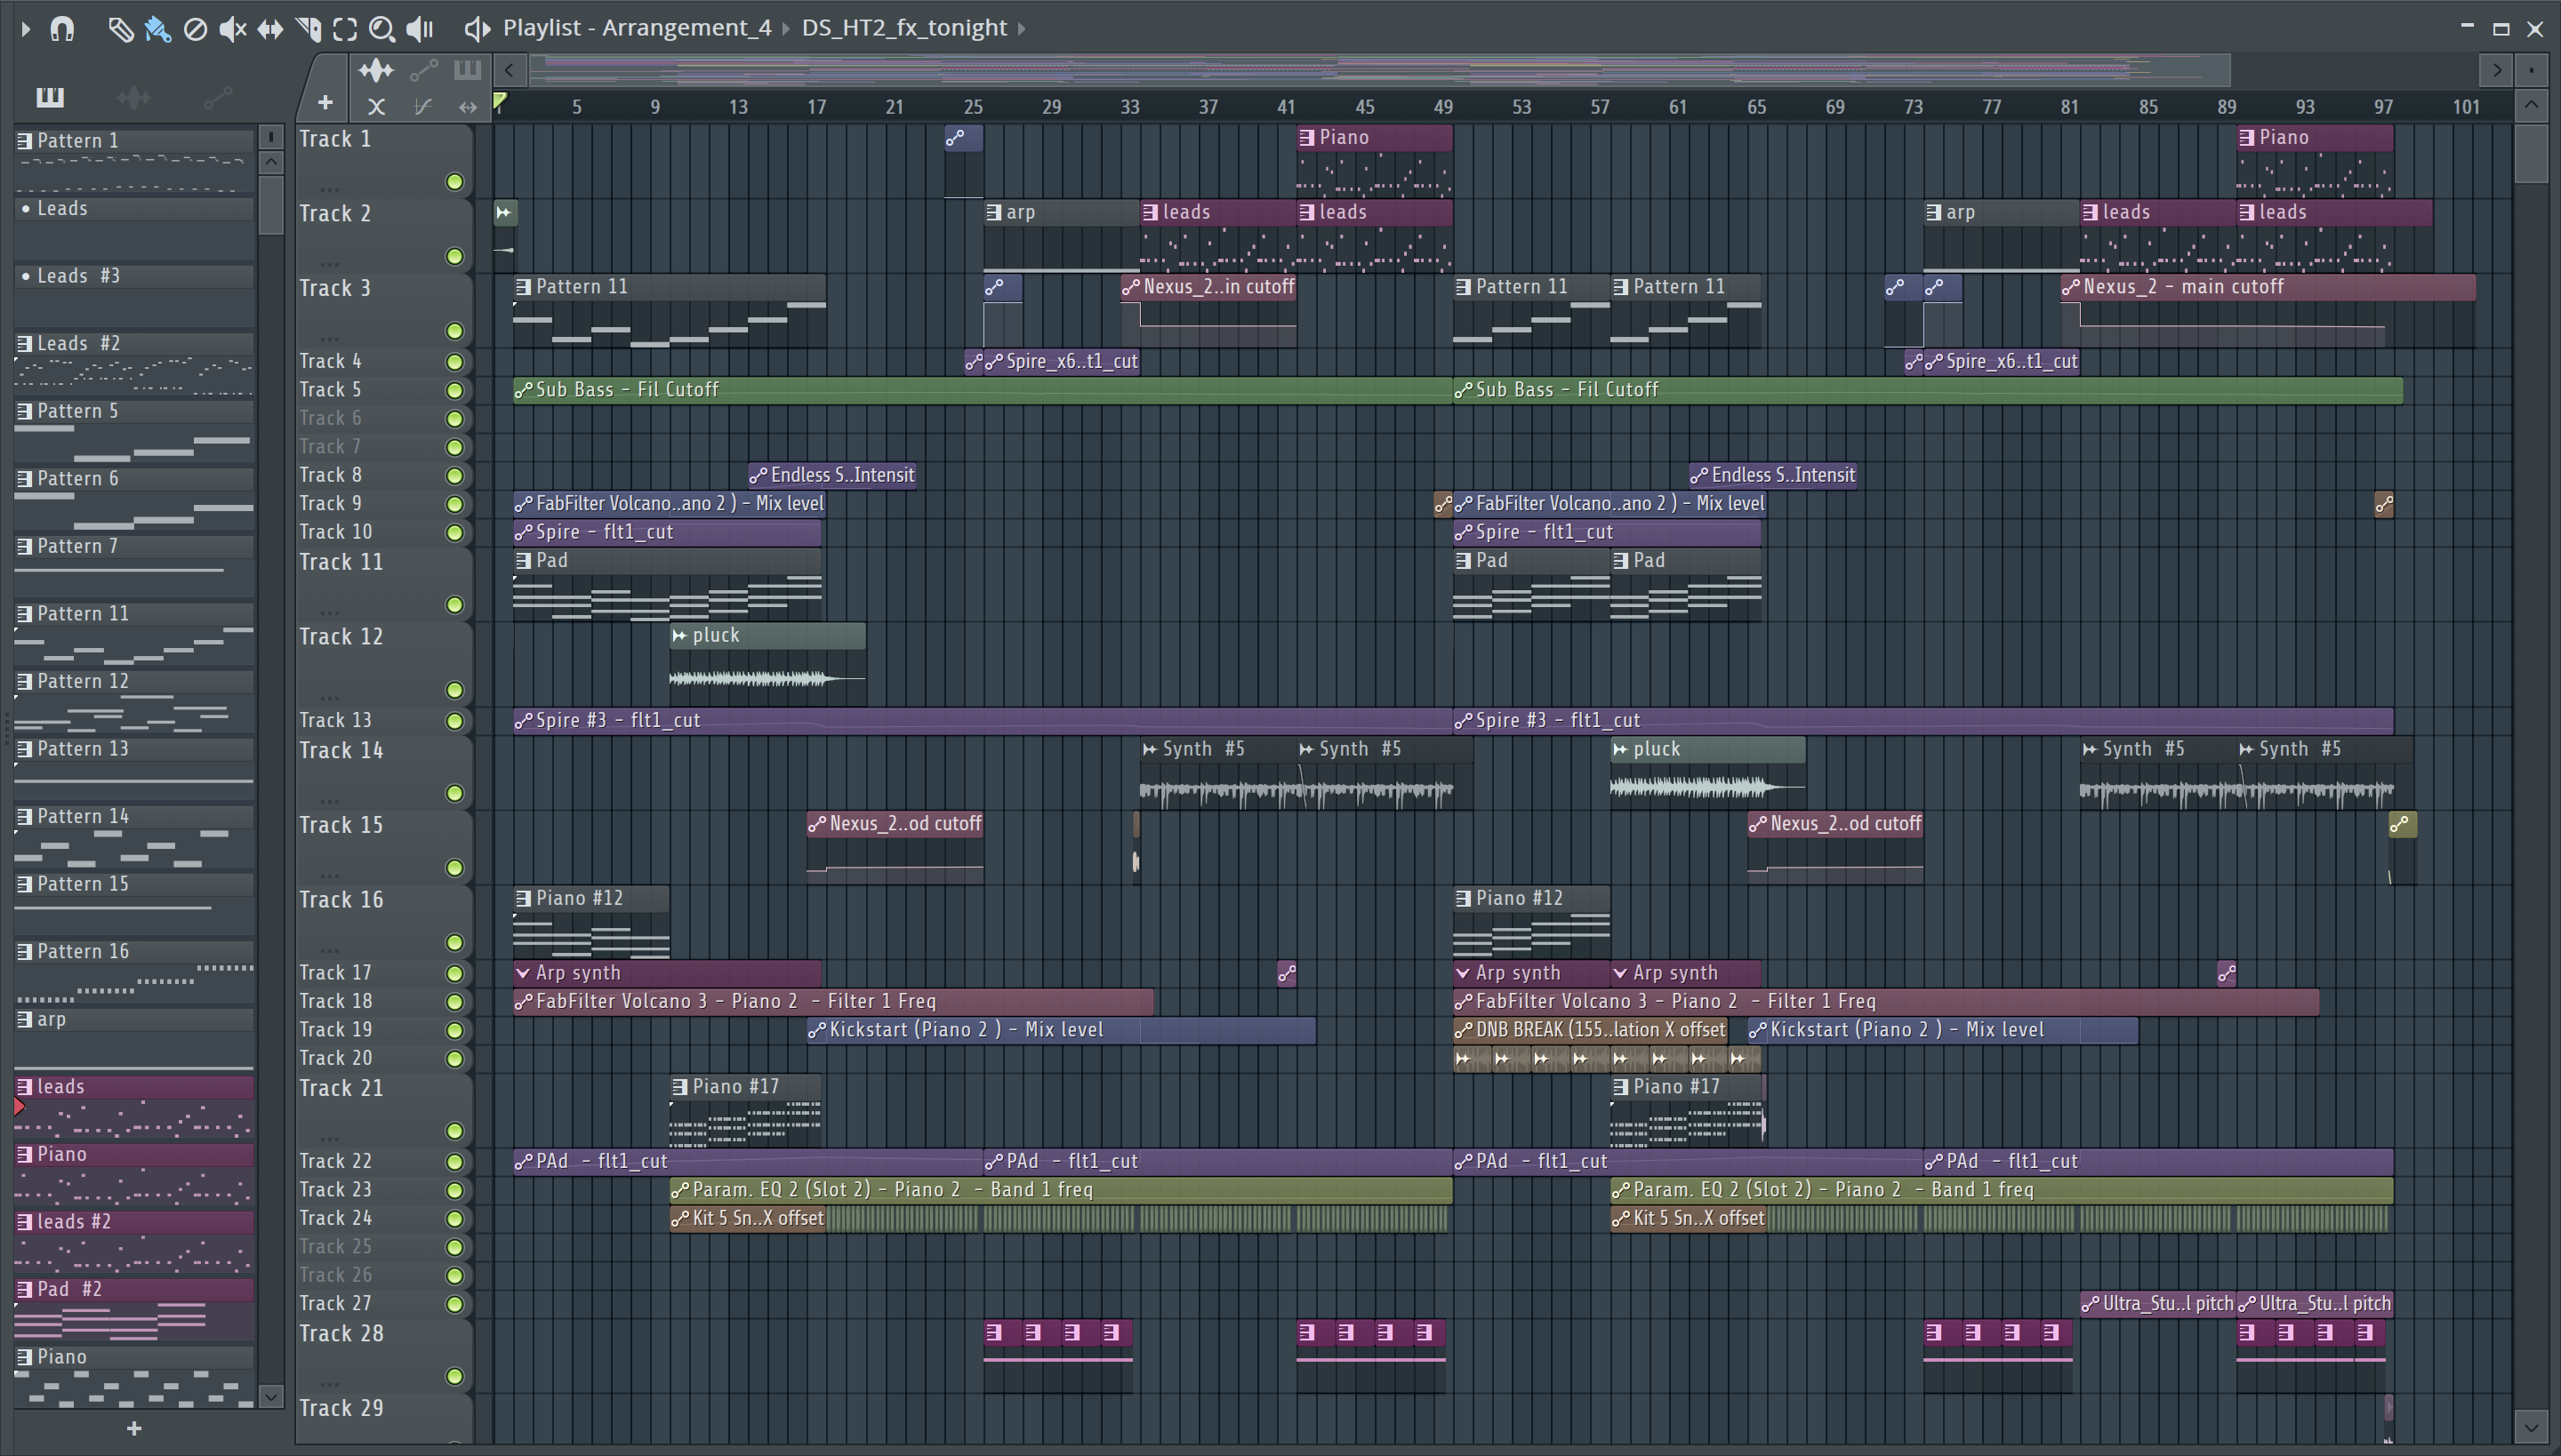Image resolution: width=2561 pixels, height=1456 pixels.
Task: Select the Draw pencil tool
Action: (x=120, y=29)
